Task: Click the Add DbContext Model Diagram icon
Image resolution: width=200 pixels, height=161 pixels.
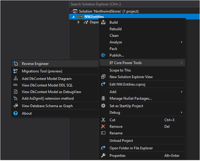Action: click(x=16, y=78)
